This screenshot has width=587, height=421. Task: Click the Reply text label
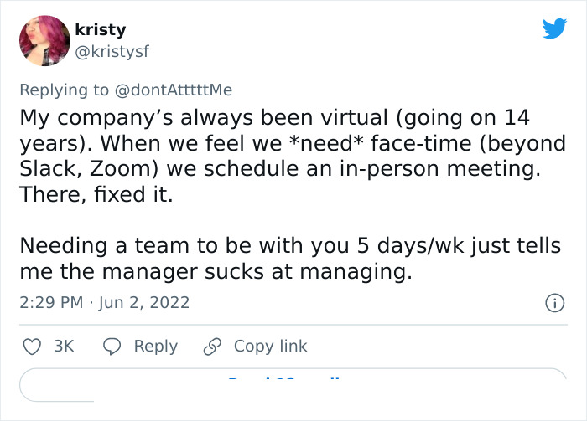point(156,346)
